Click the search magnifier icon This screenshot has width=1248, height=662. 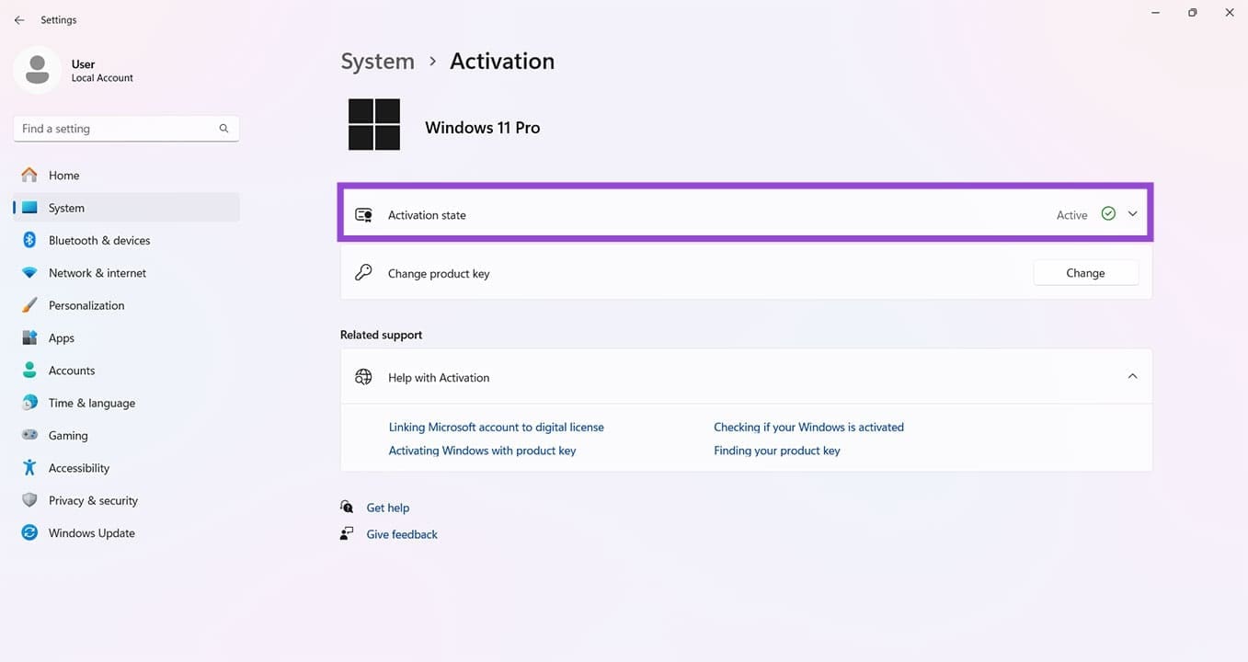pyautogui.click(x=223, y=129)
